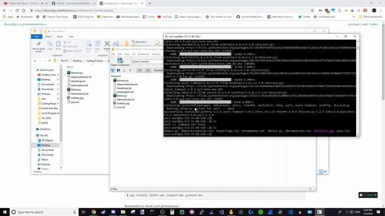The width and height of the screenshot is (385, 216).
Task: Show hidden system tray icons
Action: [x=346, y=212]
